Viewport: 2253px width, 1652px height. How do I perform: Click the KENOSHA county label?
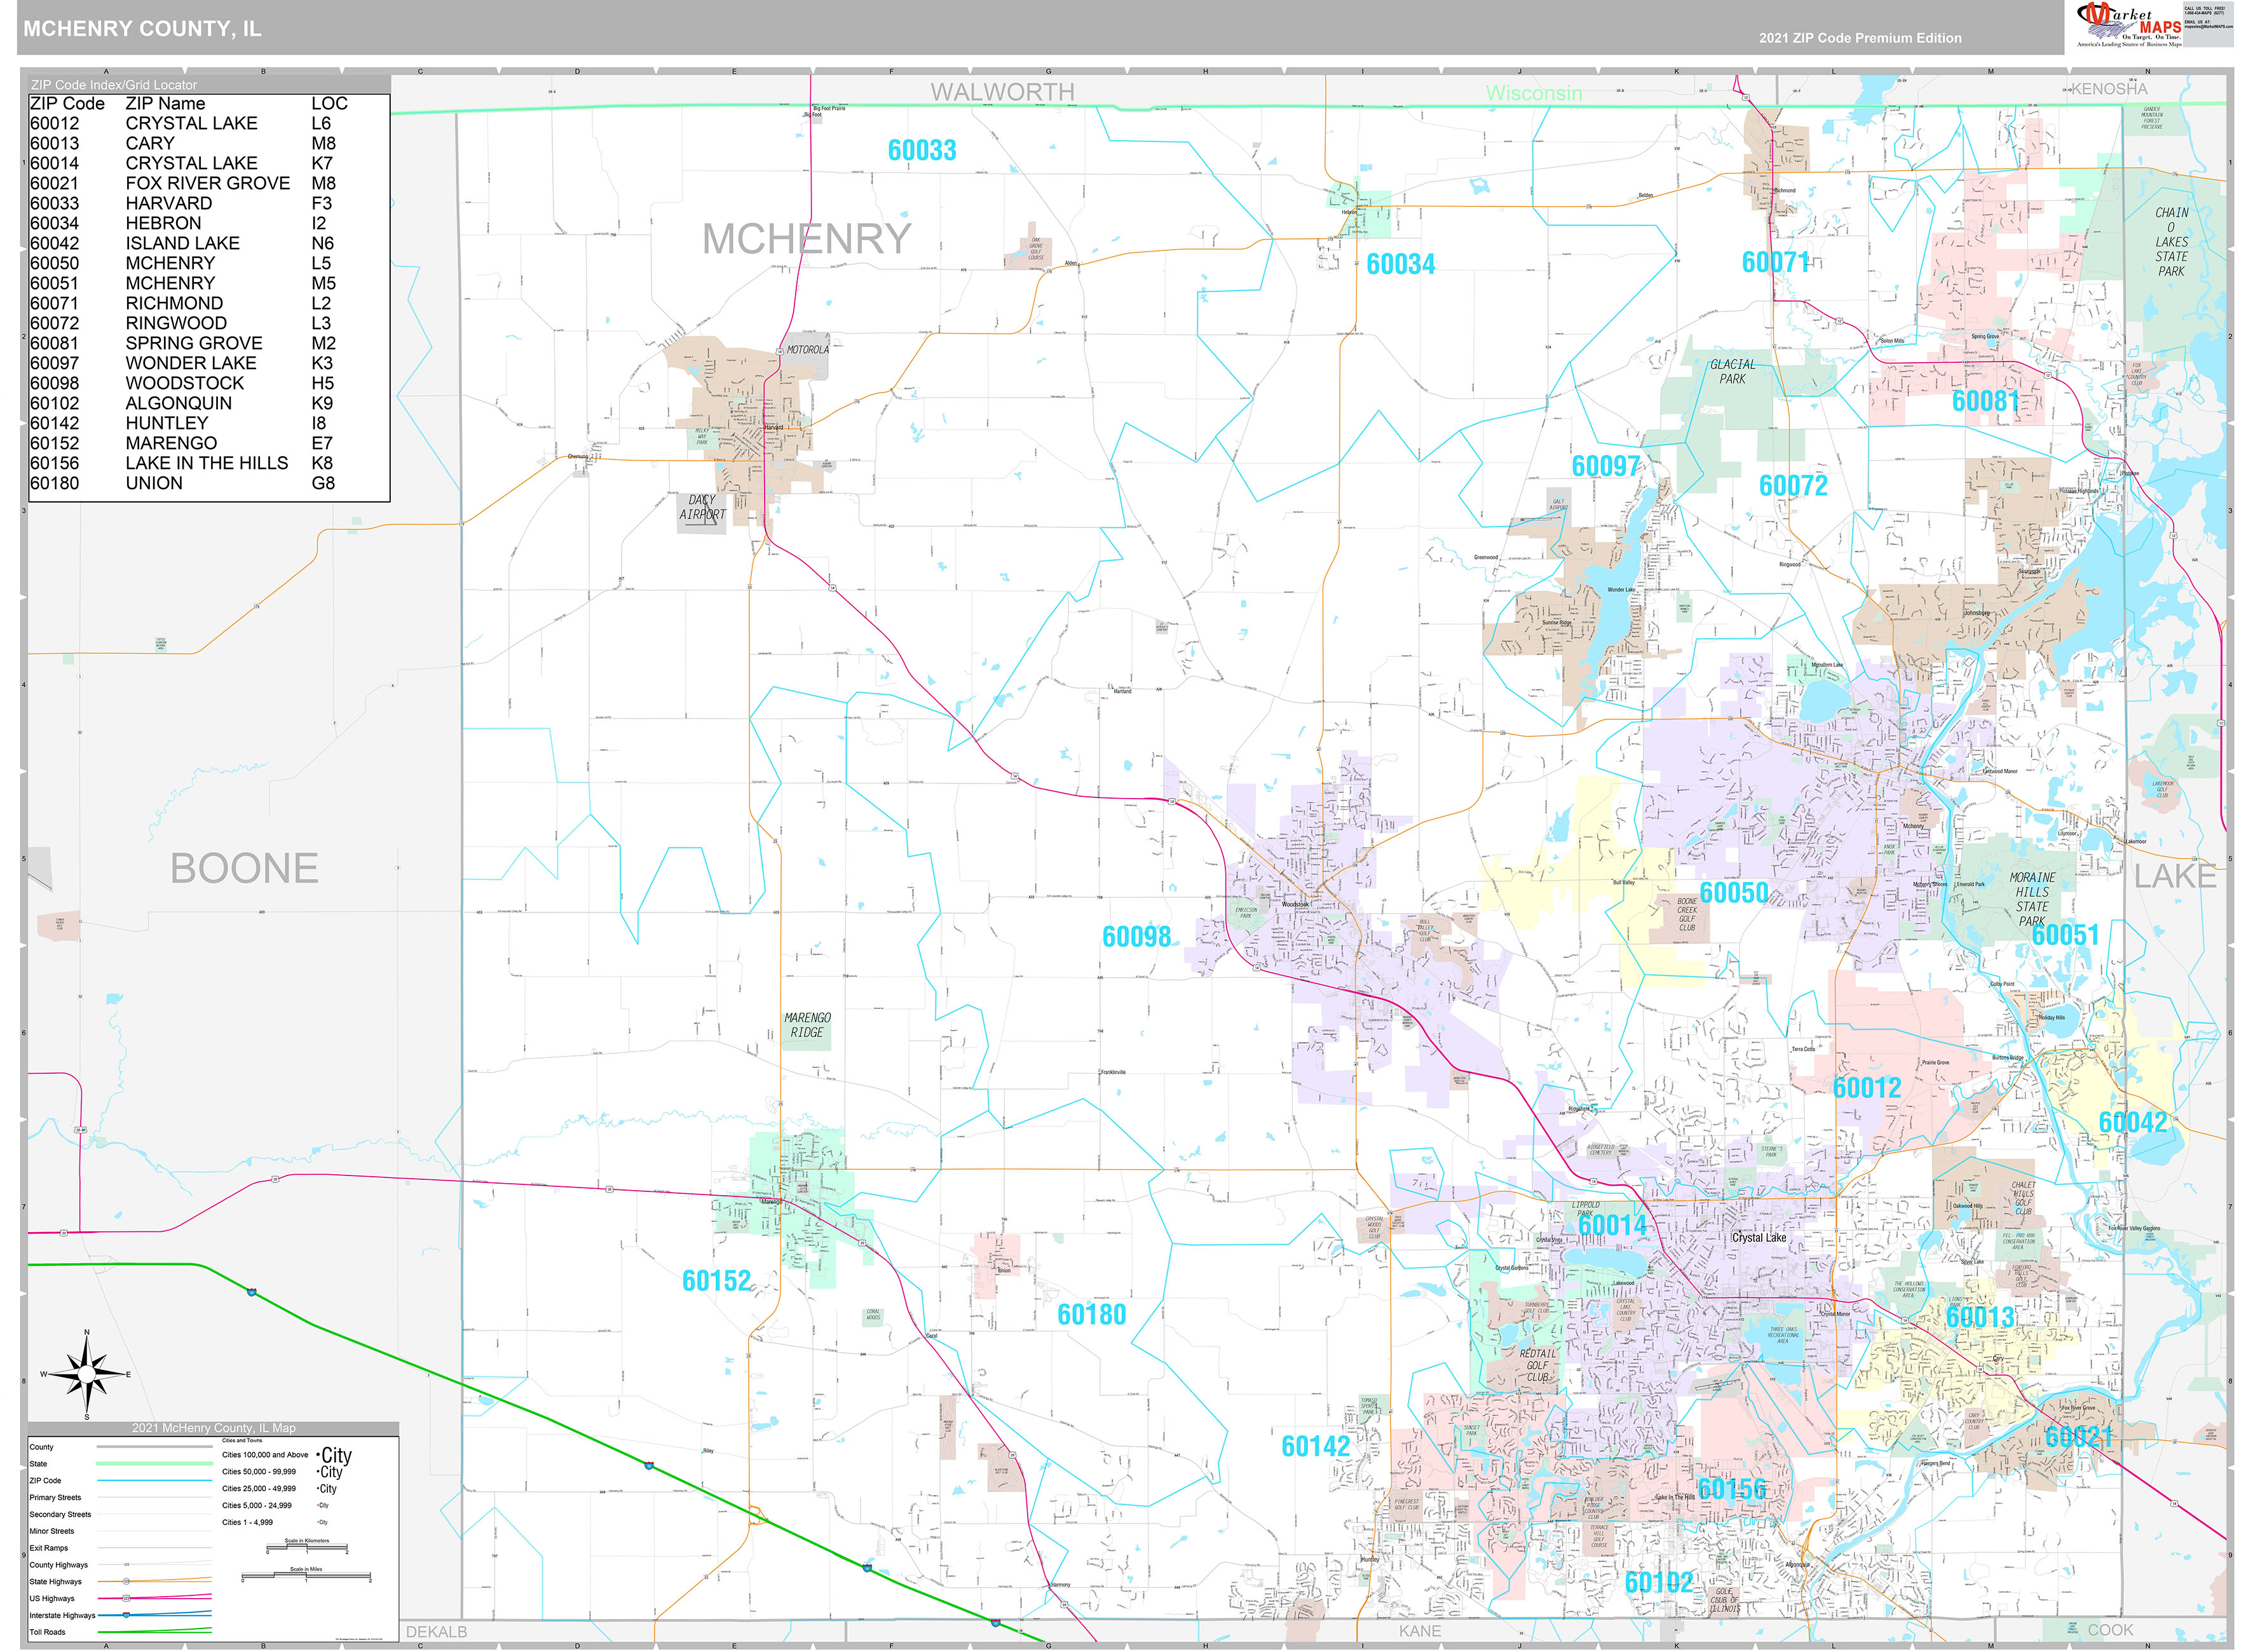pyautogui.click(x=2108, y=89)
